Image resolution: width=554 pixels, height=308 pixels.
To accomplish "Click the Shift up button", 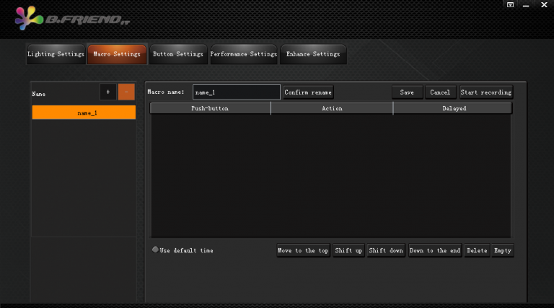I will (x=348, y=250).
